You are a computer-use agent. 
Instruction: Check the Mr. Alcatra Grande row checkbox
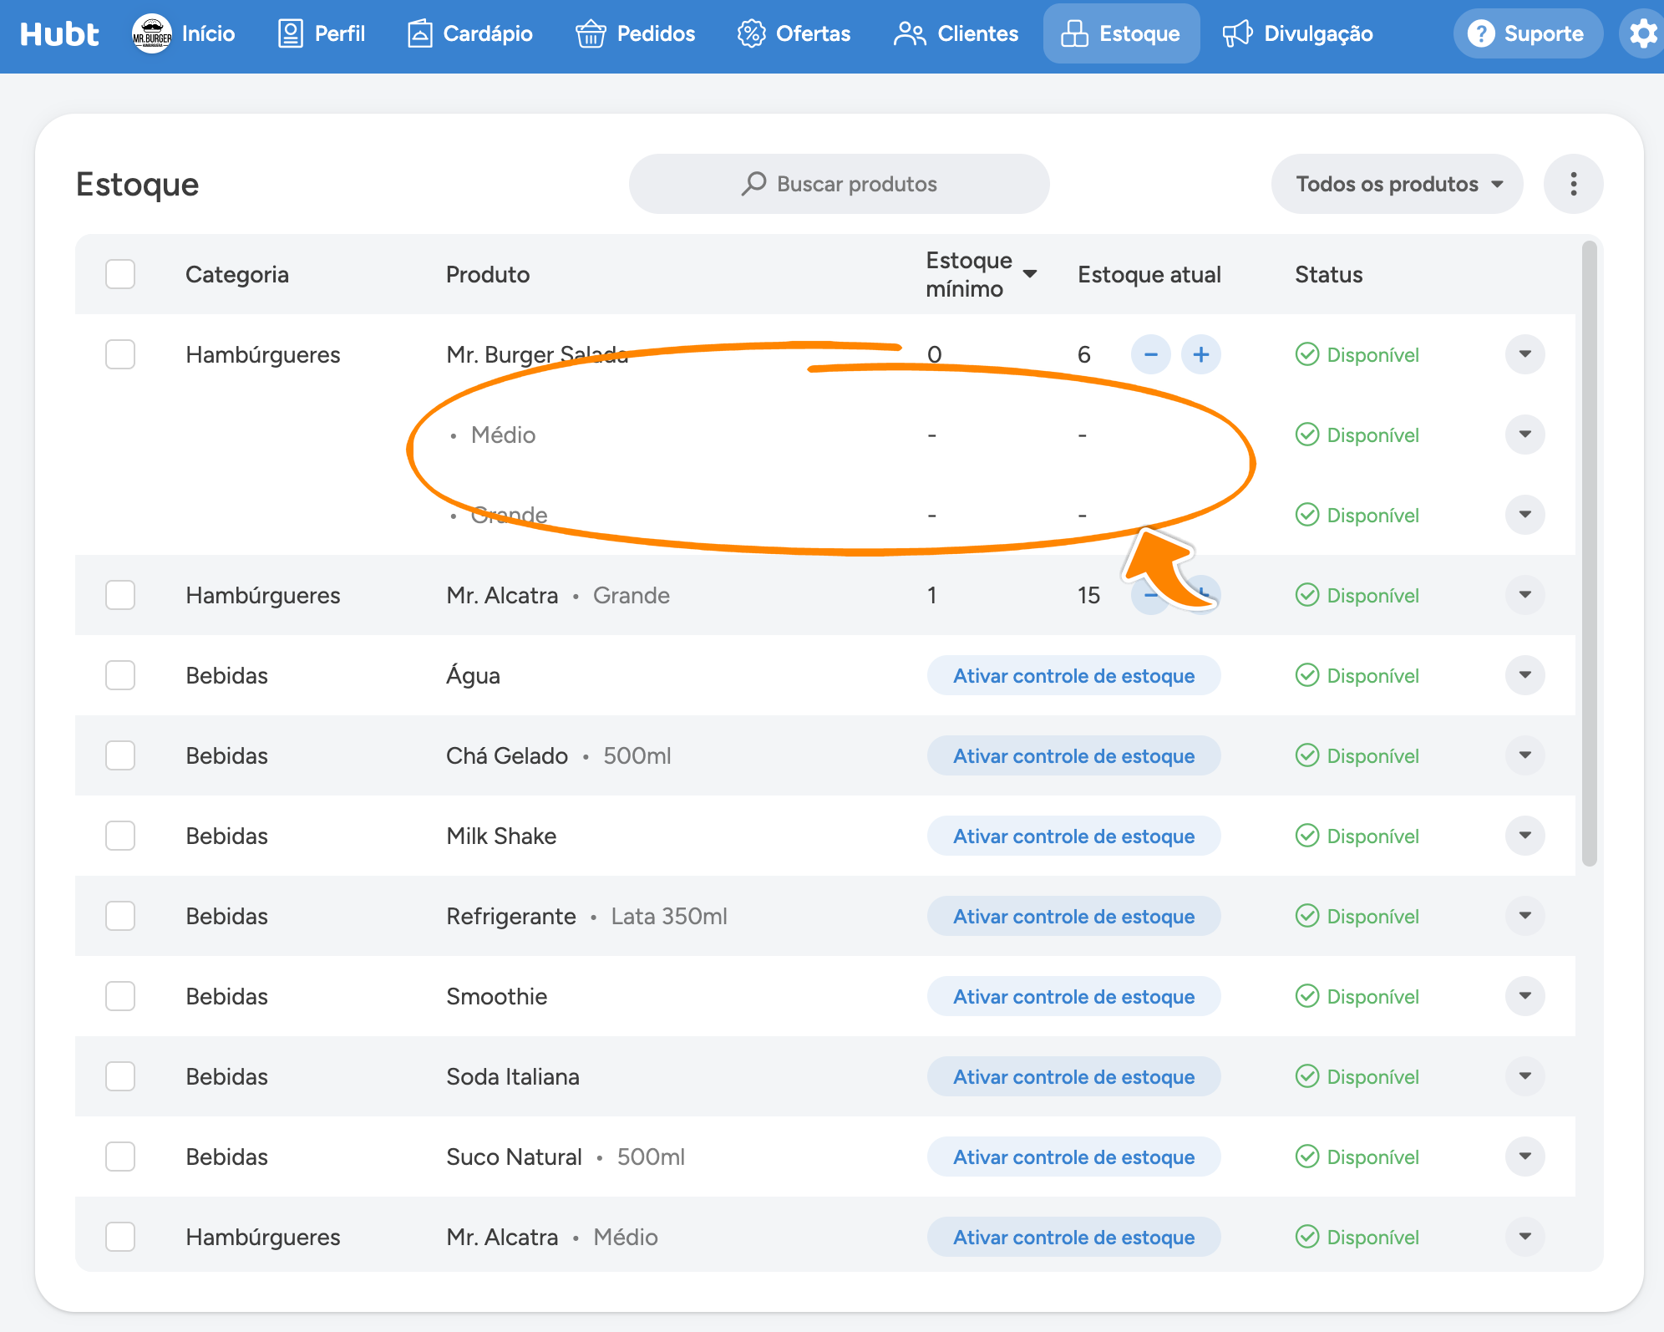pos(120,595)
